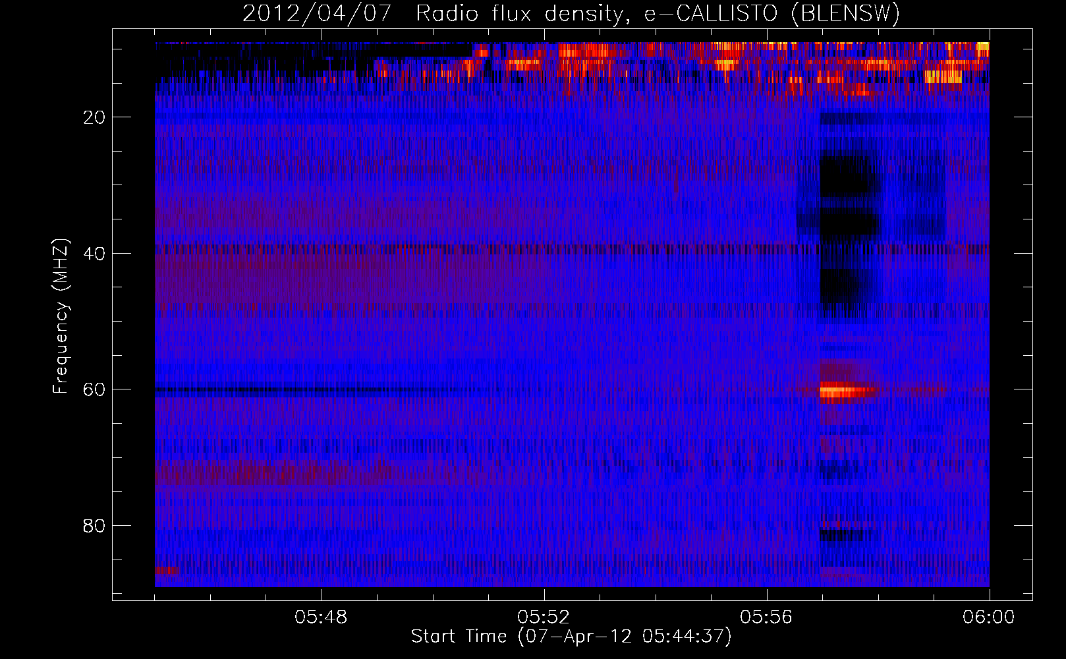Image resolution: width=1066 pixels, height=659 pixels.
Task: Click the time tick label '06:00'
Action: [x=989, y=617]
